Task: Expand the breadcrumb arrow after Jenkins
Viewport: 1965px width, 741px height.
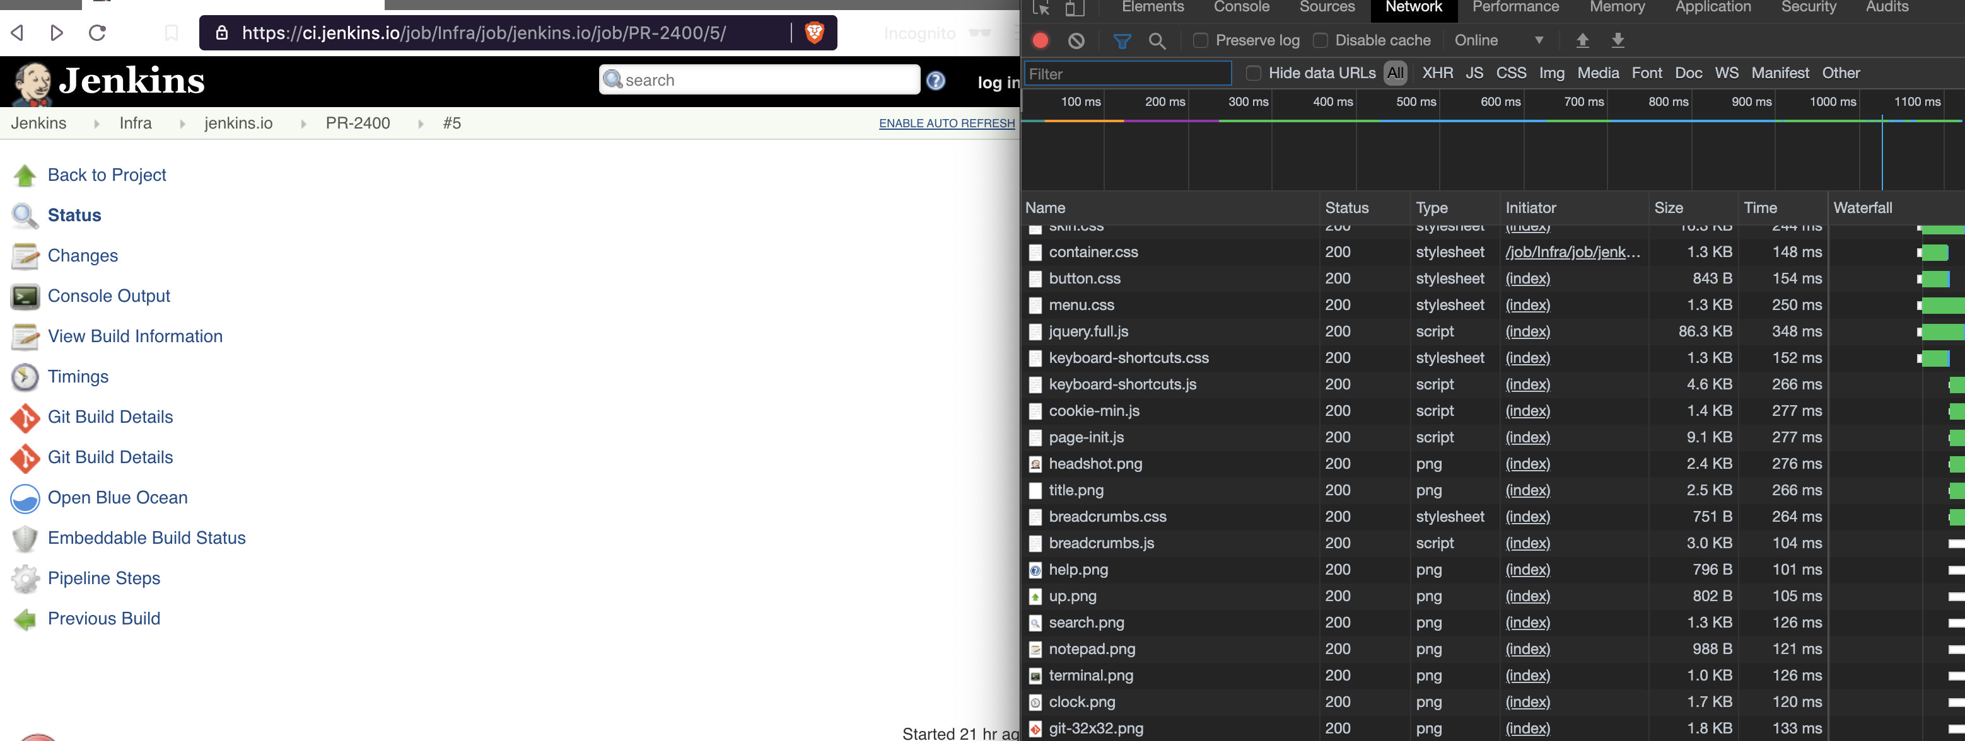Action: pyautogui.click(x=96, y=123)
